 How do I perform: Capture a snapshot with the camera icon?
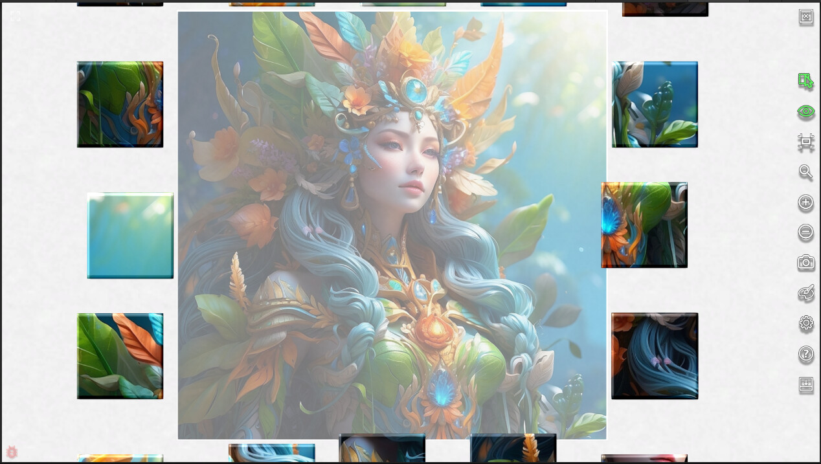(806, 263)
